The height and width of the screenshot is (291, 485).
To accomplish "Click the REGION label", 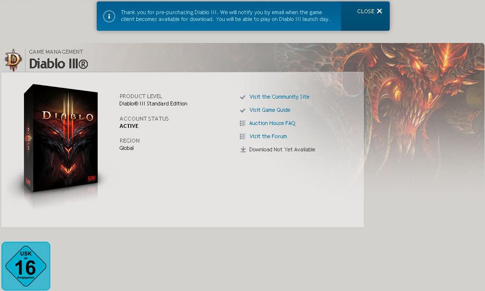I will pyautogui.click(x=129, y=141).
